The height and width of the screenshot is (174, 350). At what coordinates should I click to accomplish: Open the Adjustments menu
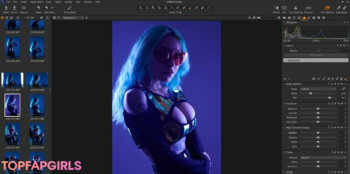[x=36, y=2]
